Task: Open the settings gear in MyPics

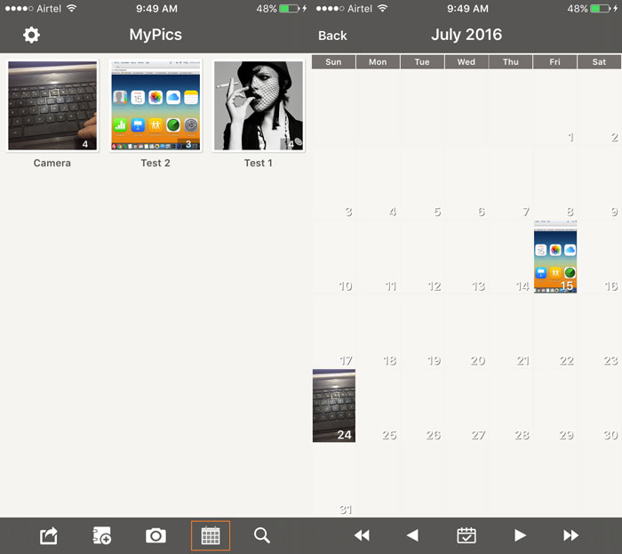Action: 31,36
